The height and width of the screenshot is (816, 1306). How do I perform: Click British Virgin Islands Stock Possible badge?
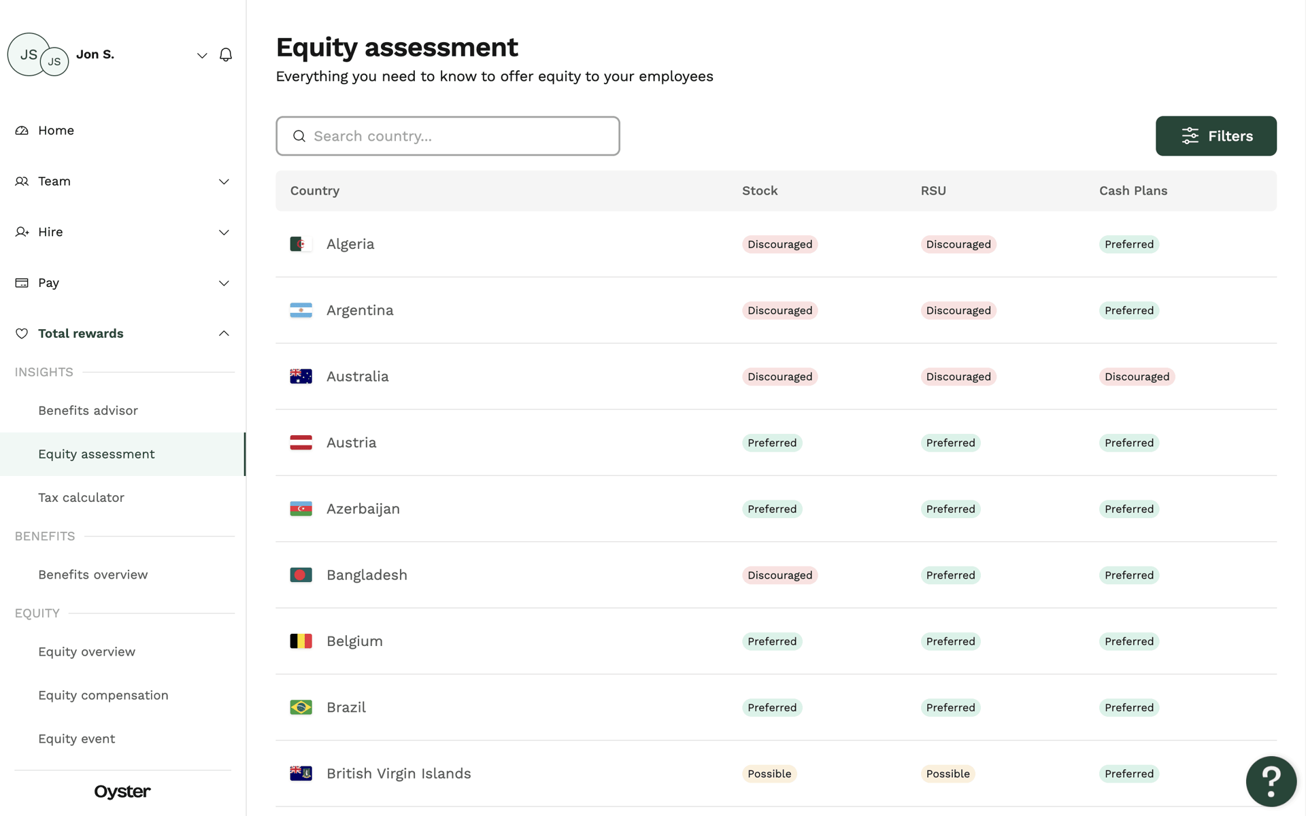click(x=769, y=774)
